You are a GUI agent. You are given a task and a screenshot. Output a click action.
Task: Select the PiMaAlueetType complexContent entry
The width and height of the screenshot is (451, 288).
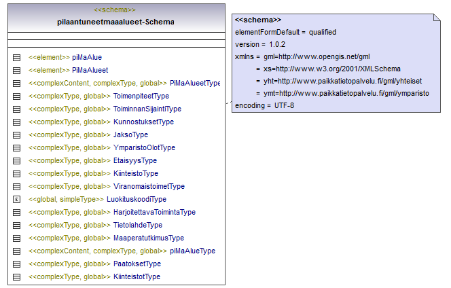[x=194, y=83]
